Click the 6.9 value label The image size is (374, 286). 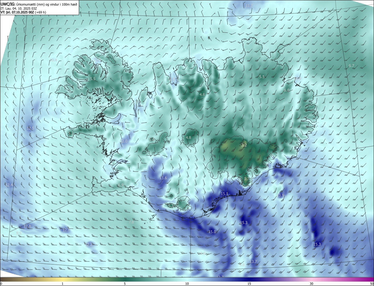pyautogui.click(x=120, y=185)
